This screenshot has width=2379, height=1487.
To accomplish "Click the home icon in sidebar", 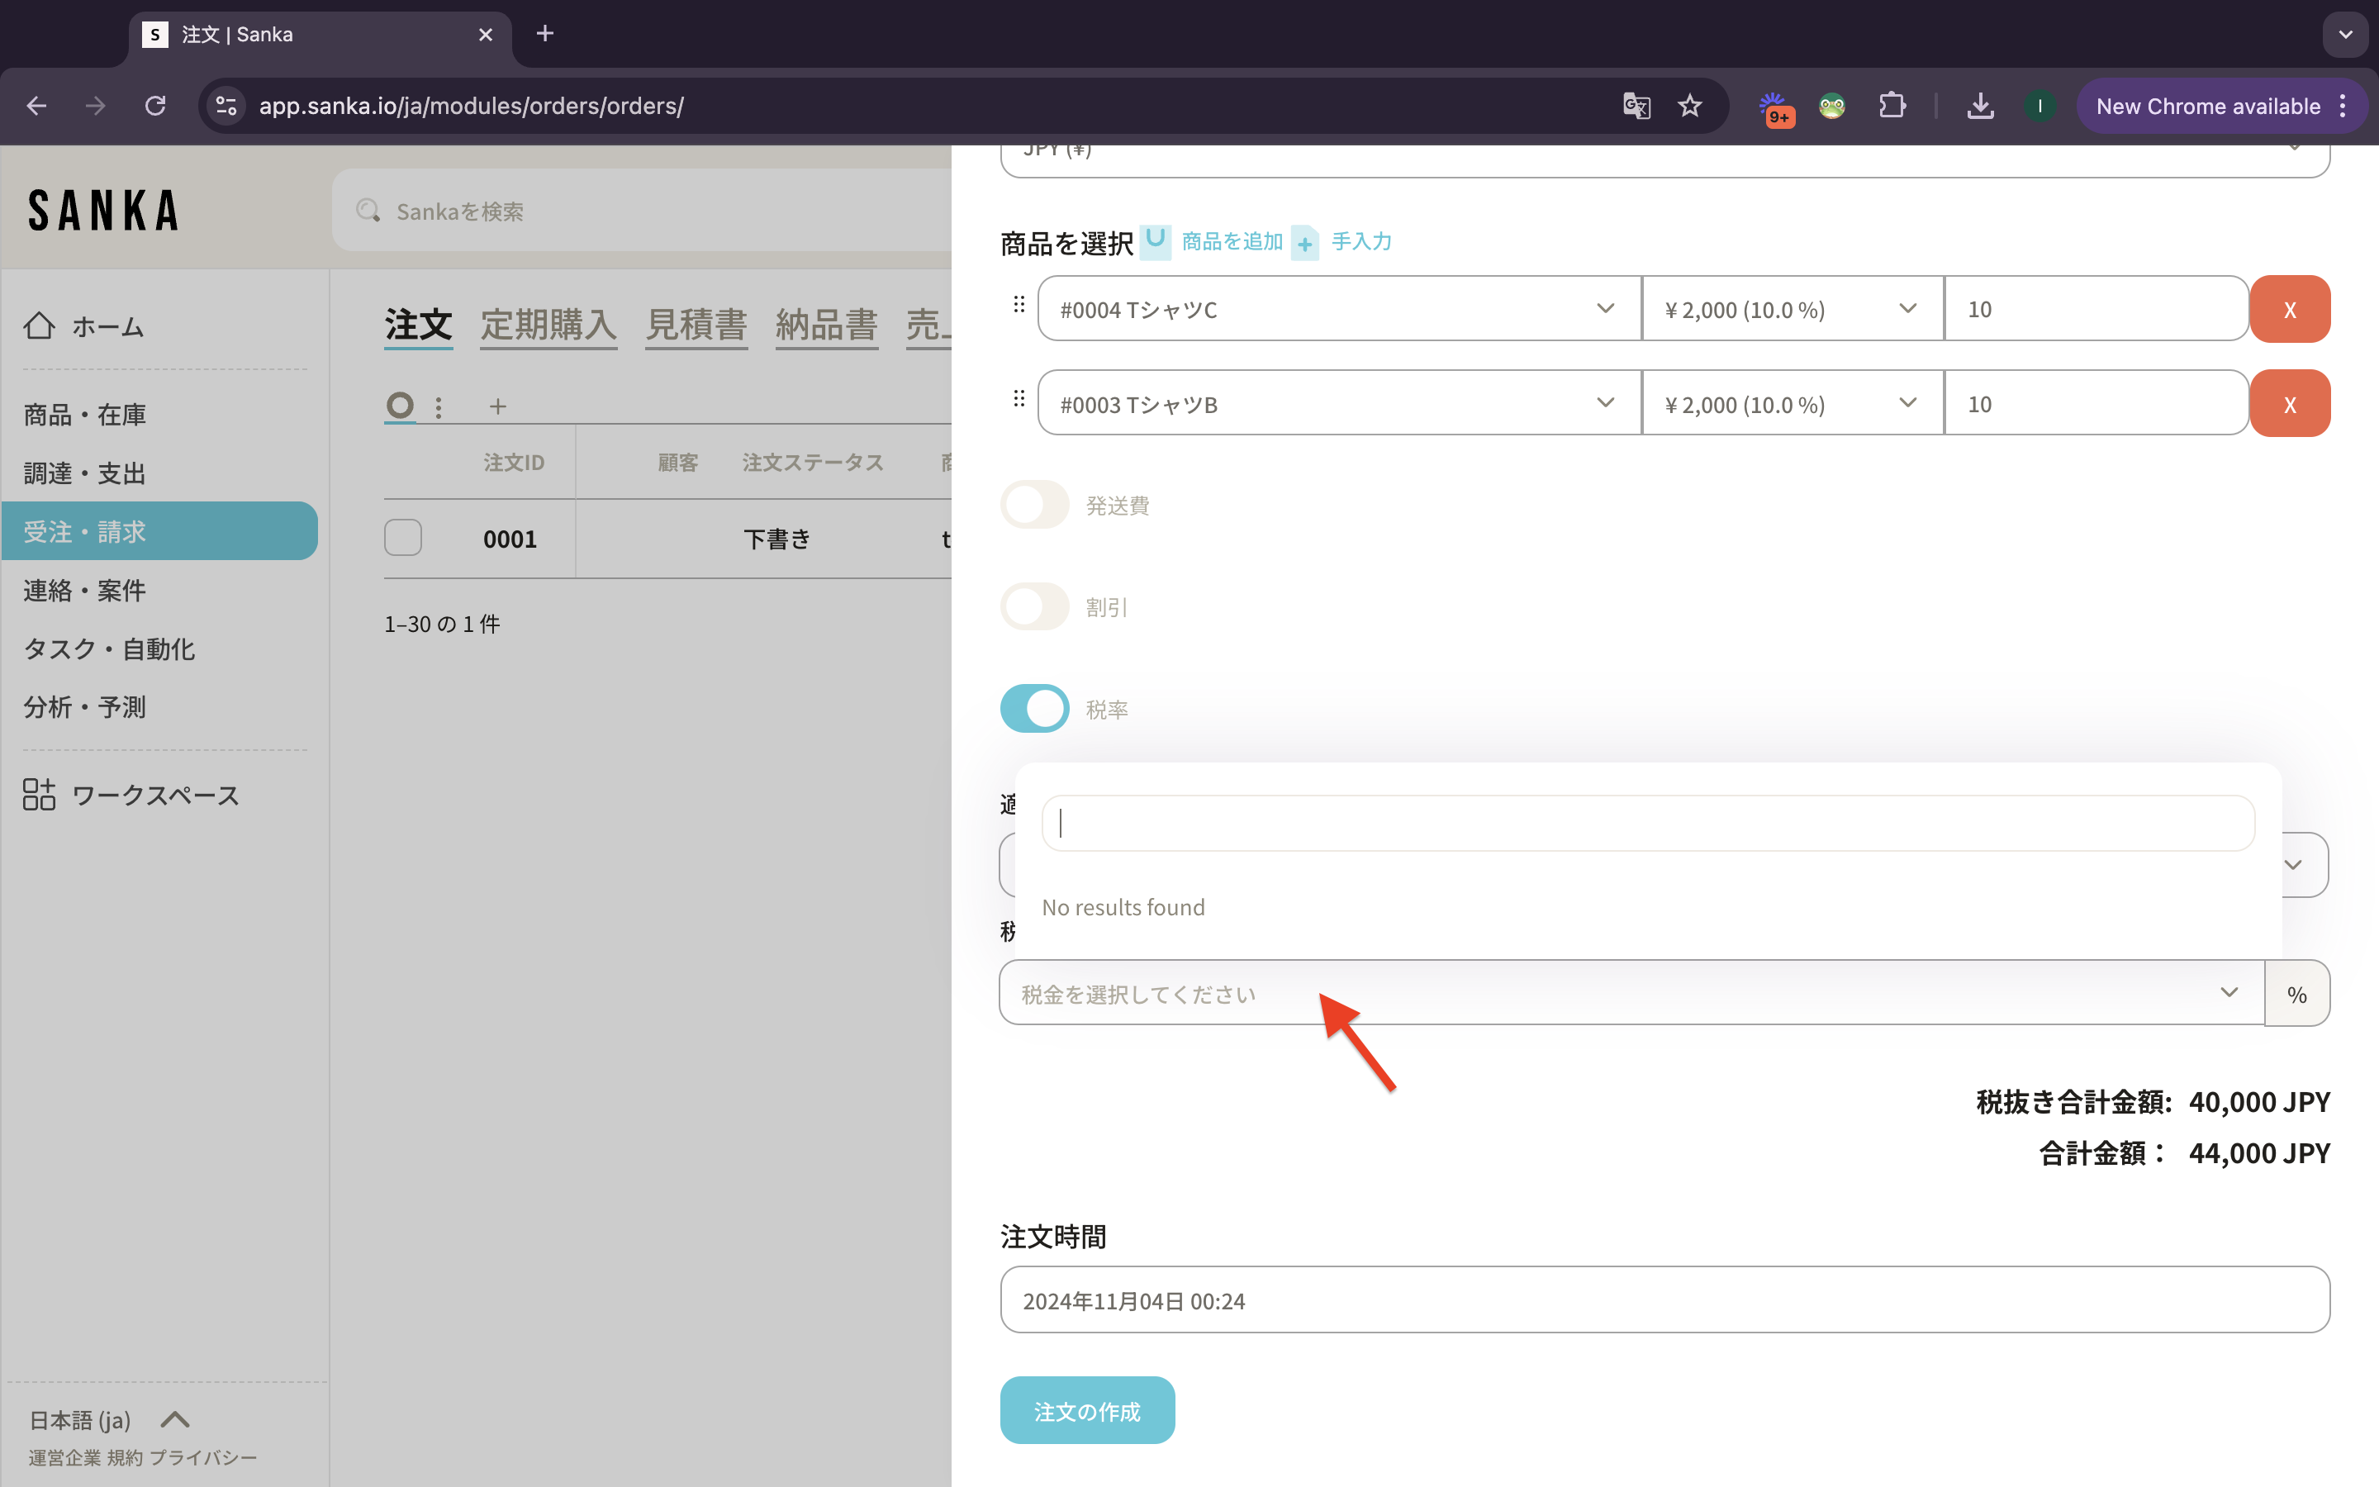I will click(x=40, y=325).
